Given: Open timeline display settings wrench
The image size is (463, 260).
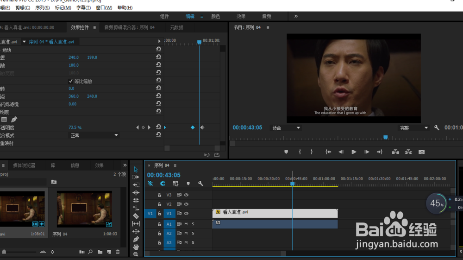Looking at the screenshot, I should [200, 184].
